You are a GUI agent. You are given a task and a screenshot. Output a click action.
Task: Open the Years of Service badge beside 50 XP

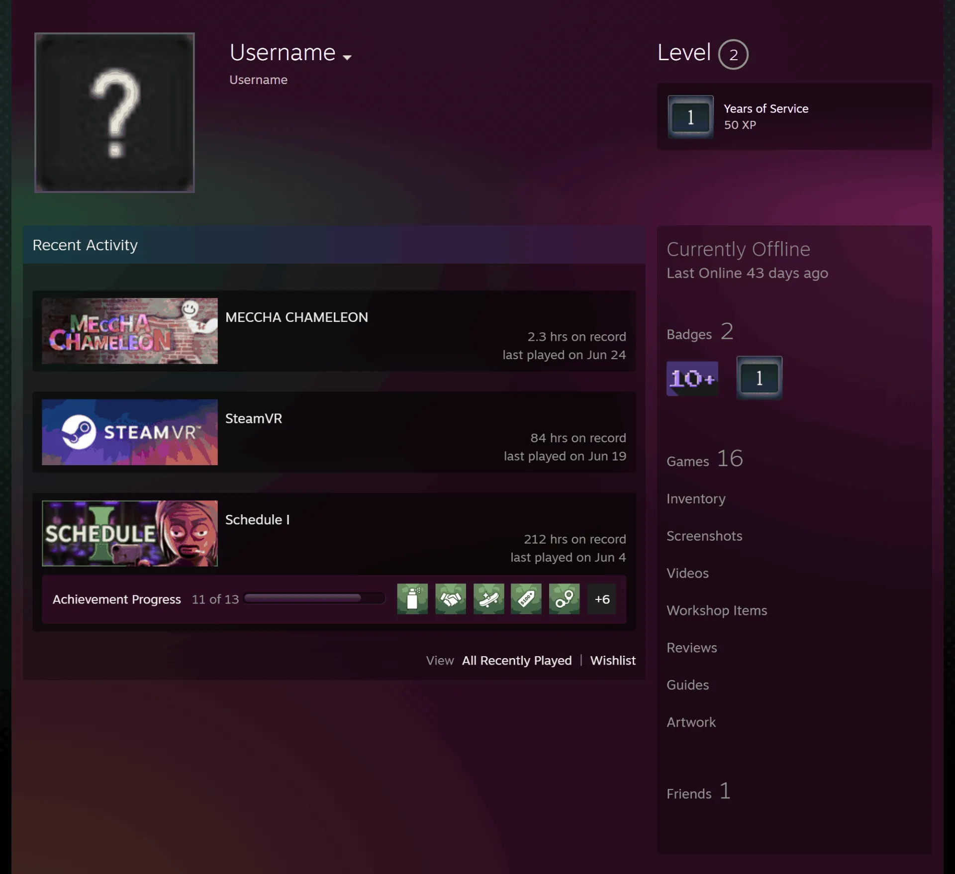point(690,117)
